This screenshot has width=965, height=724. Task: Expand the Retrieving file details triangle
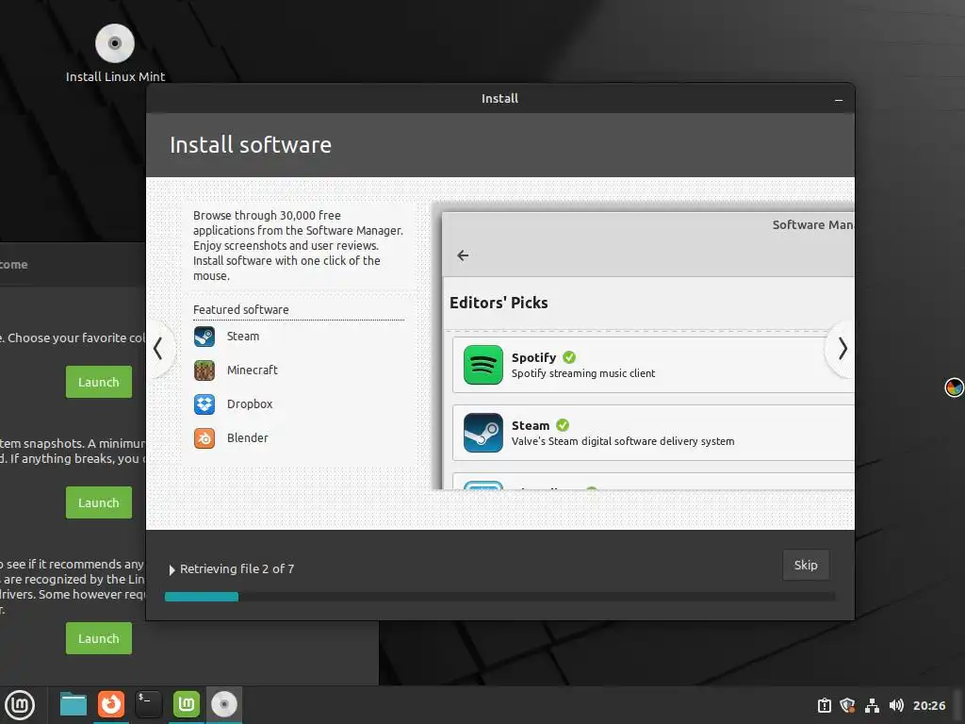172,570
